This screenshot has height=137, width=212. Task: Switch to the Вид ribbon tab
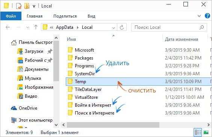(91, 16)
